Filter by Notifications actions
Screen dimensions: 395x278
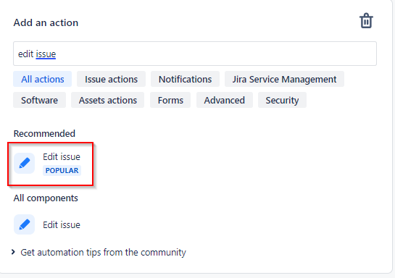[185, 79]
